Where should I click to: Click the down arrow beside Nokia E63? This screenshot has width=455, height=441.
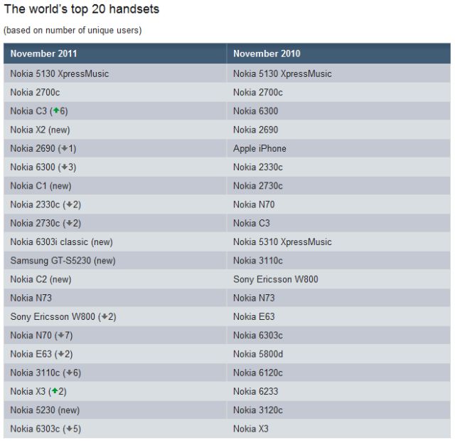pyautogui.click(x=61, y=353)
